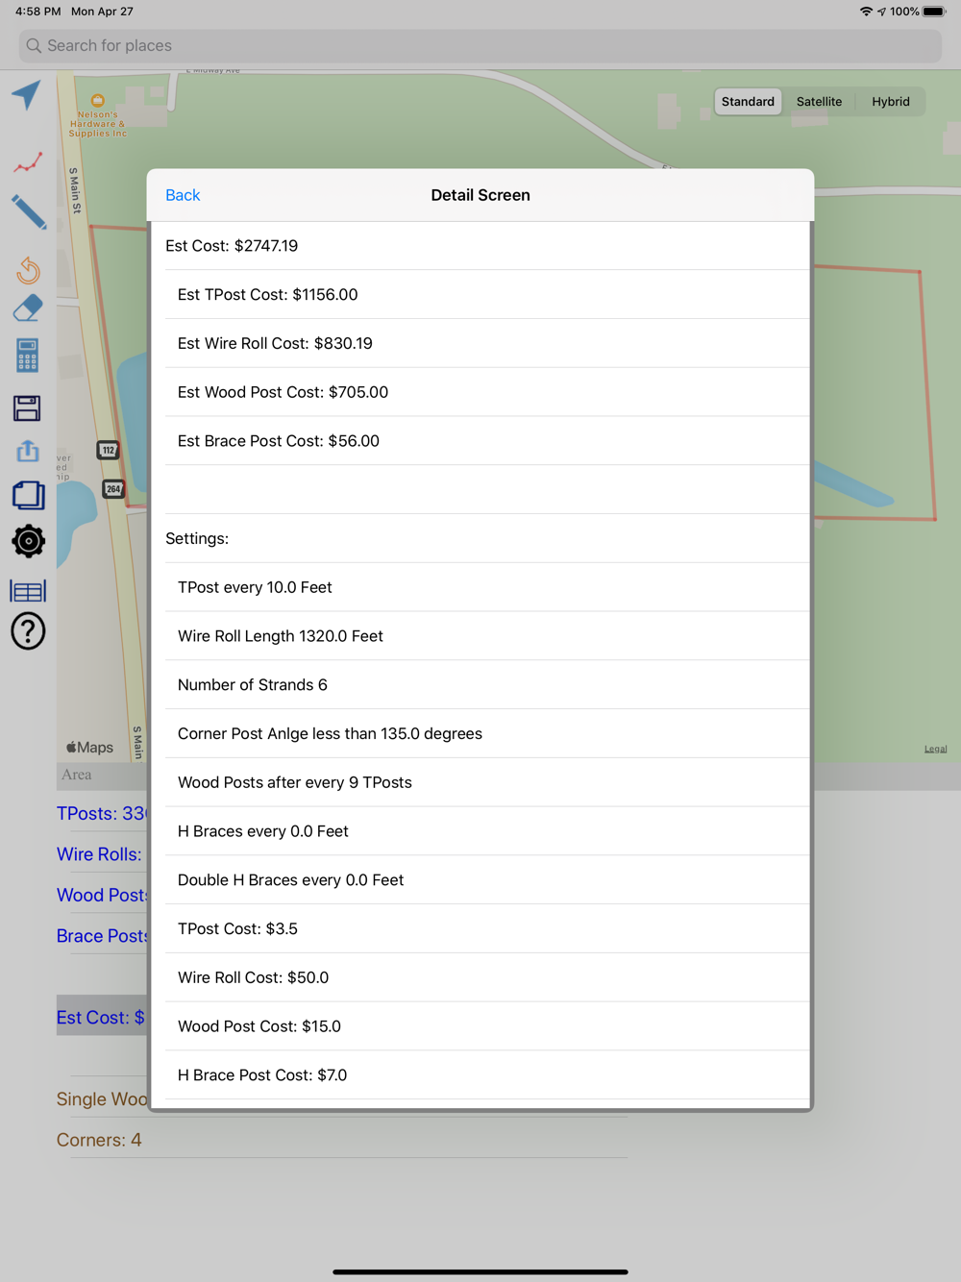
Task: Switch map to Satellite view
Action: pyautogui.click(x=819, y=102)
